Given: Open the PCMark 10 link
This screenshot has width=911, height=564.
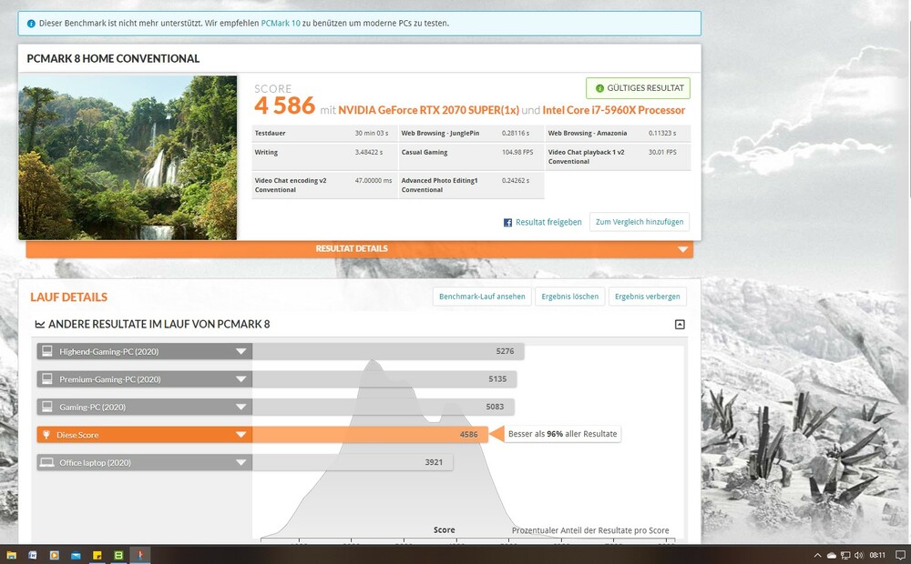Looking at the screenshot, I should (281, 24).
